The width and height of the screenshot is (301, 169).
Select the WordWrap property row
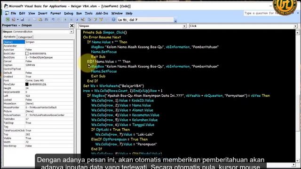(38, 146)
